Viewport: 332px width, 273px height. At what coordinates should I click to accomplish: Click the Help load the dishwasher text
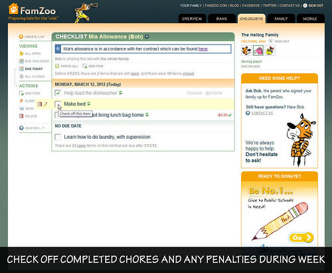[x=90, y=93]
